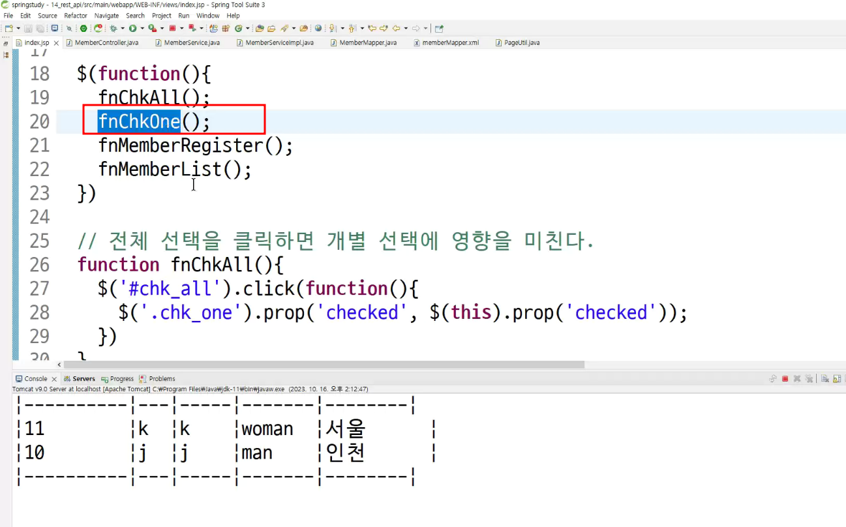Close the Console view tab
The height and width of the screenshot is (527, 846).
(54, 379)
